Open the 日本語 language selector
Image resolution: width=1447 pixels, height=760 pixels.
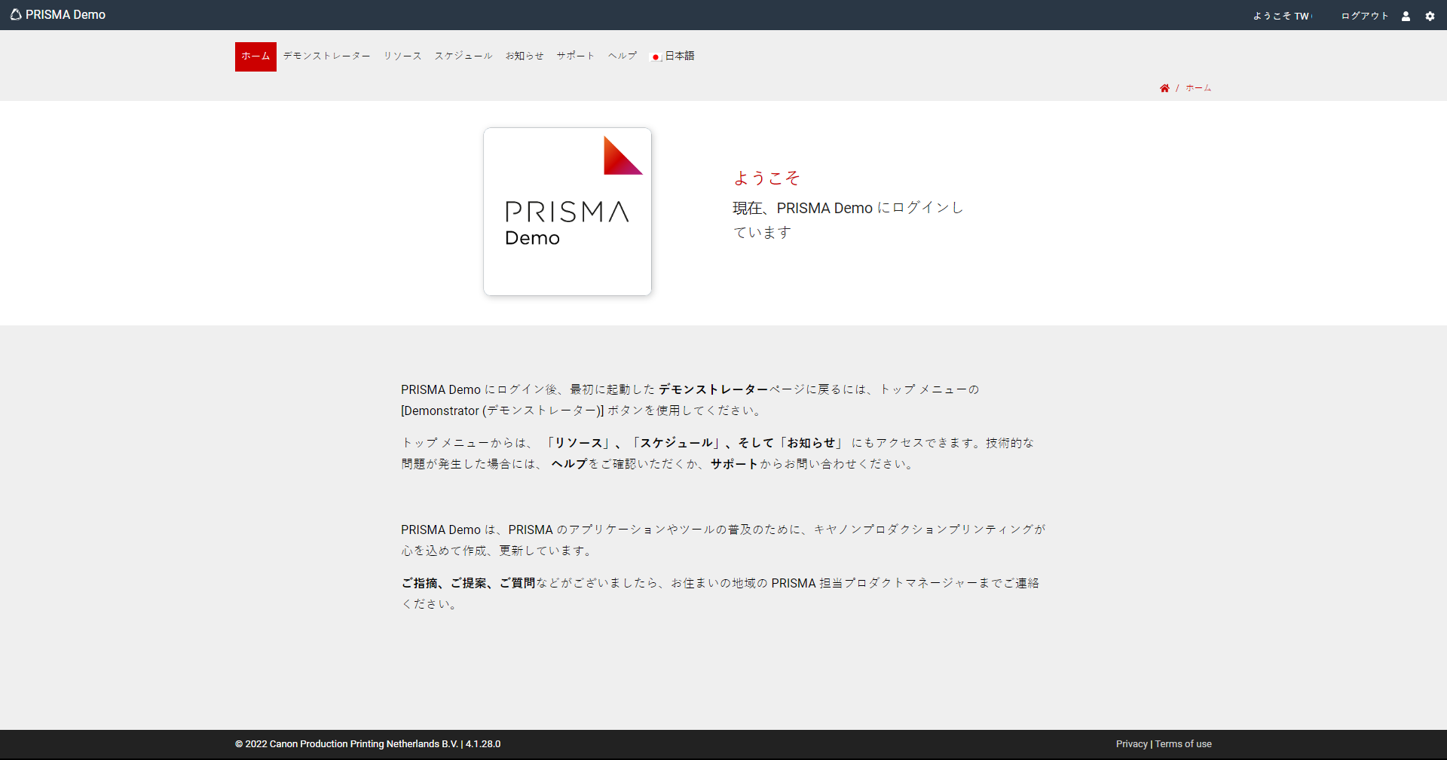[672, 56]
